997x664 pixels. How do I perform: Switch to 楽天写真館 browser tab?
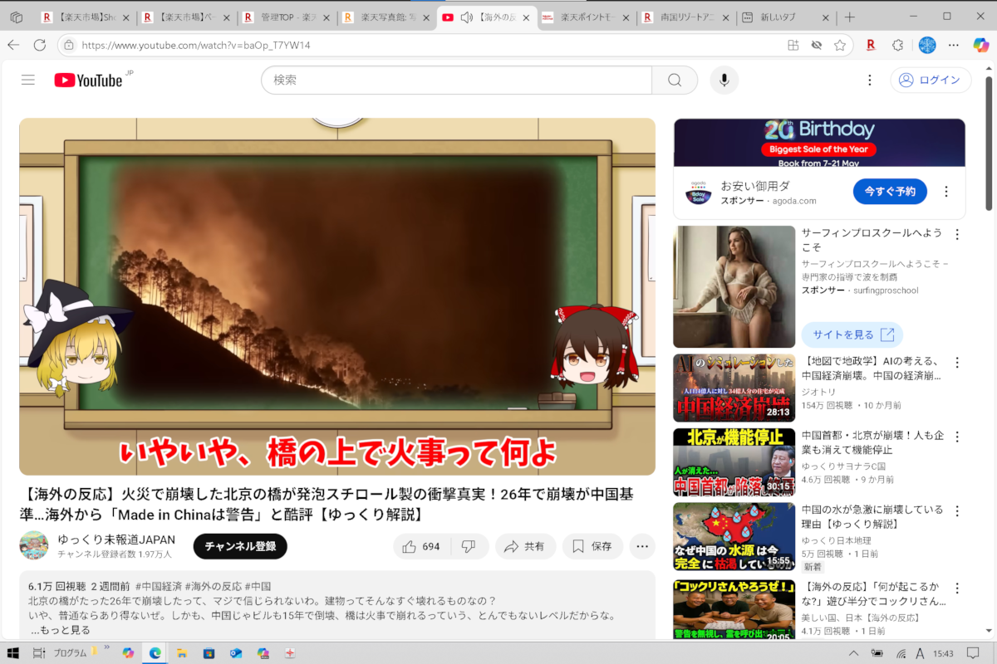coord(386,17)
